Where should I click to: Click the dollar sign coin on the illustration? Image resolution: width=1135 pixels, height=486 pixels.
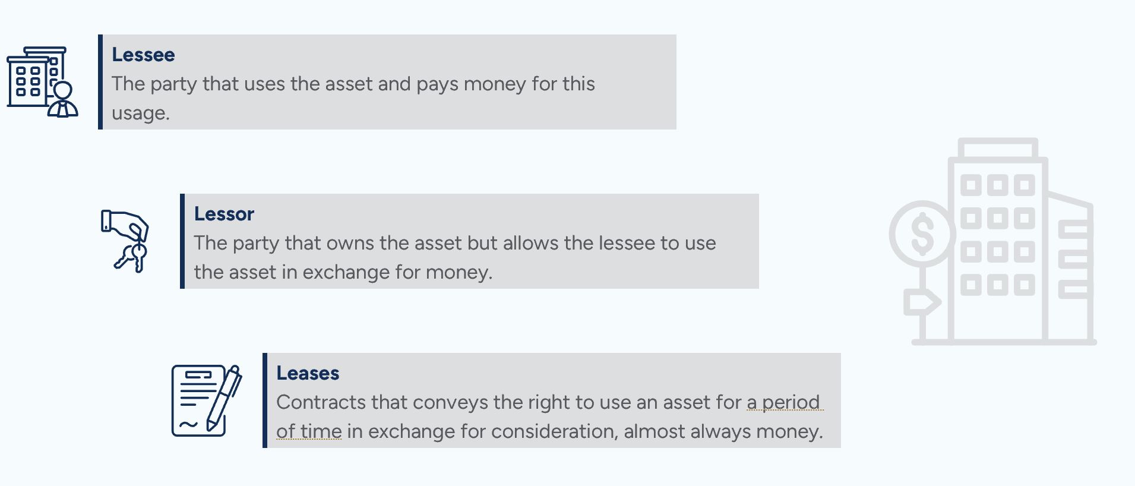point(922,233)
